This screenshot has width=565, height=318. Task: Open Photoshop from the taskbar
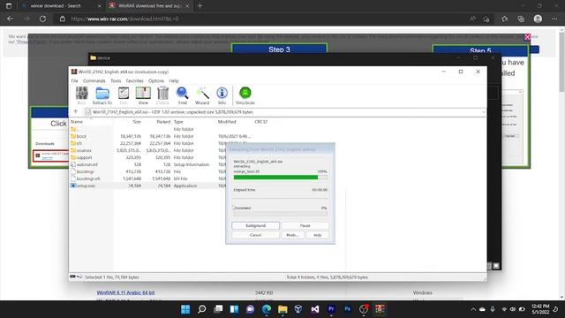point(347,309)
